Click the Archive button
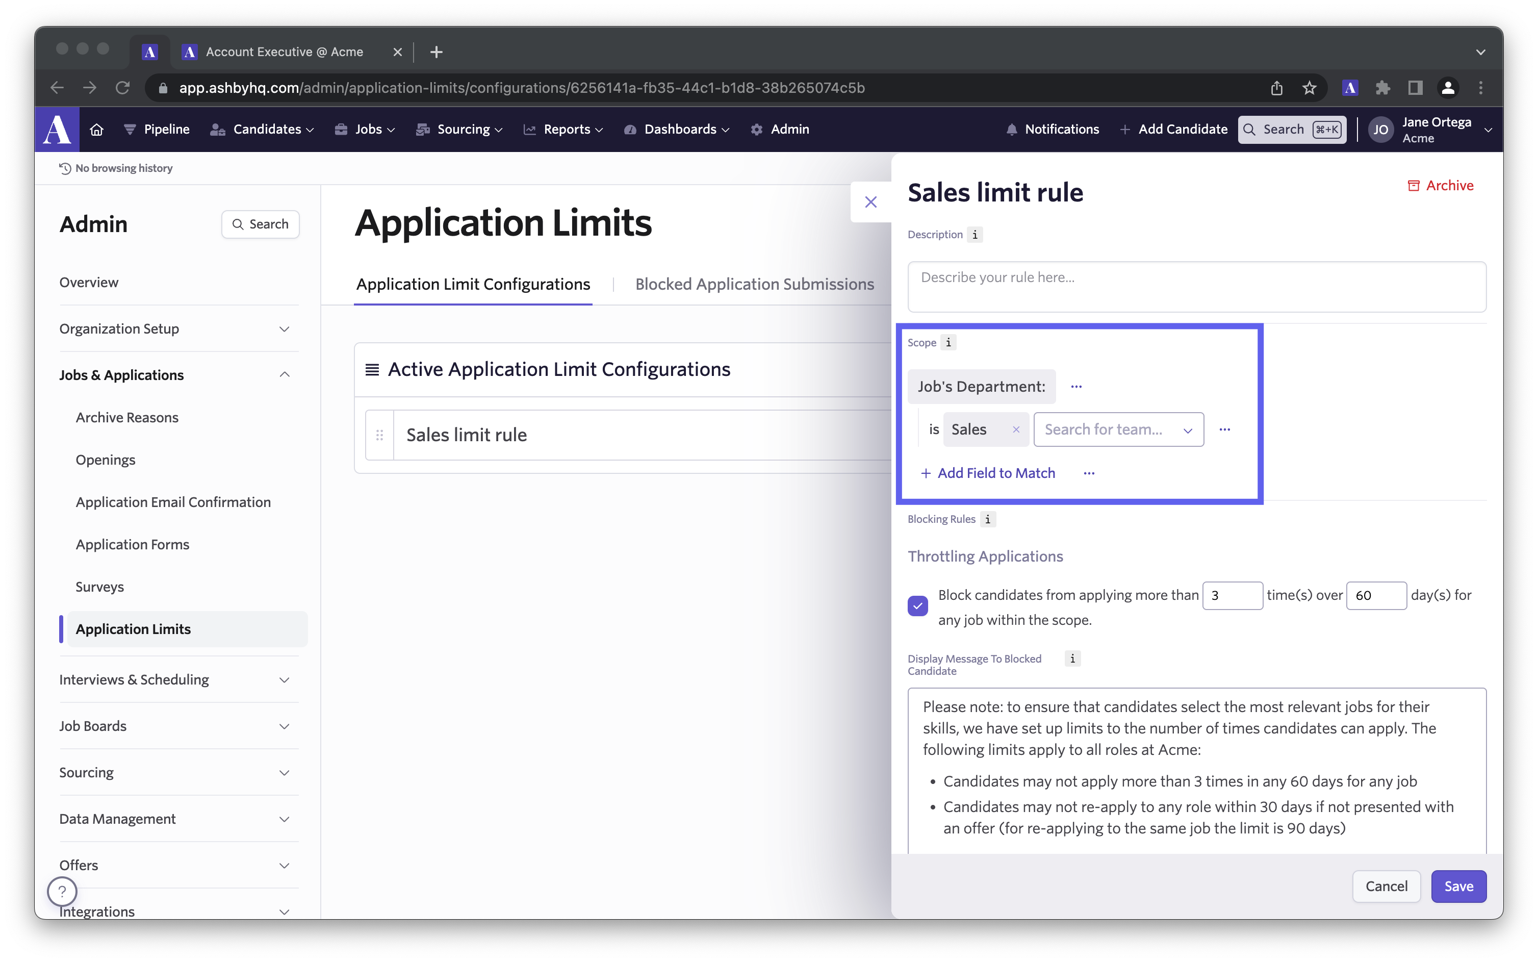 1440,186
